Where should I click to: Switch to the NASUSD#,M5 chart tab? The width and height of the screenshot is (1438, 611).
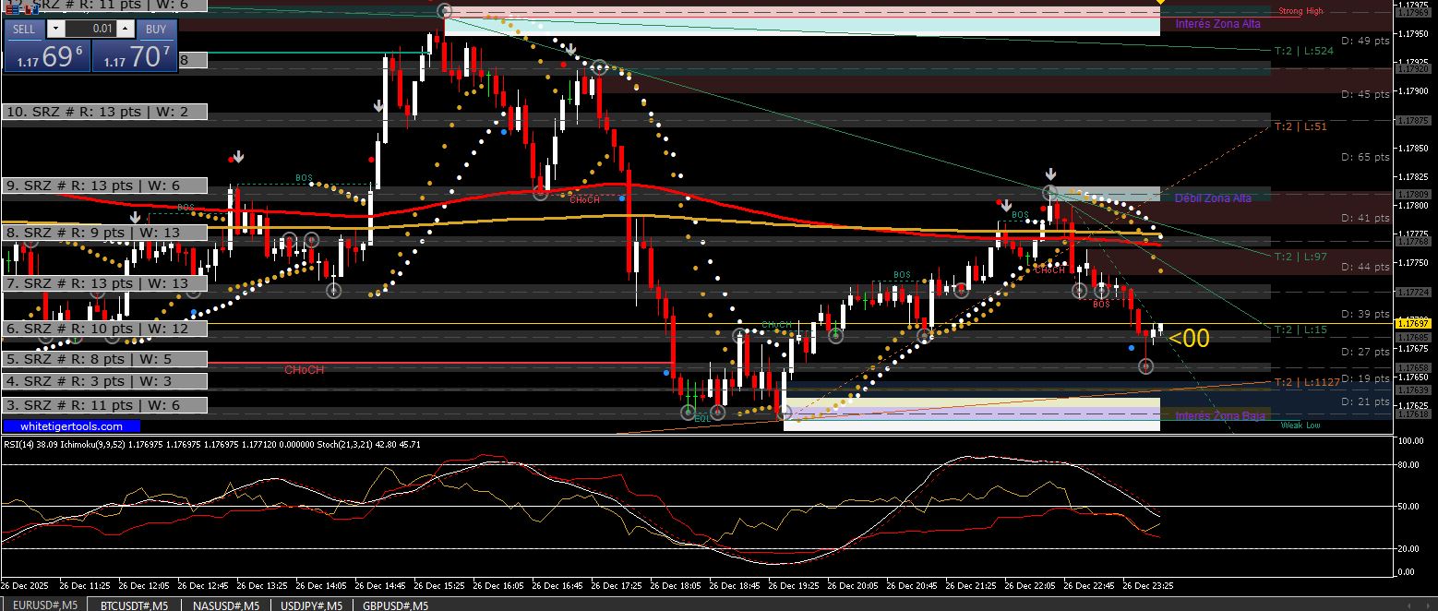pos(225,605)
